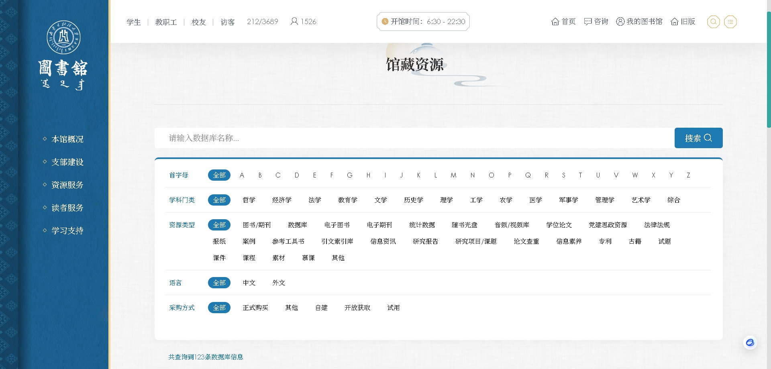Viewport: 771px width, 369px height.
Task: Open the list menu icon in header
Action: coord(730,22)
